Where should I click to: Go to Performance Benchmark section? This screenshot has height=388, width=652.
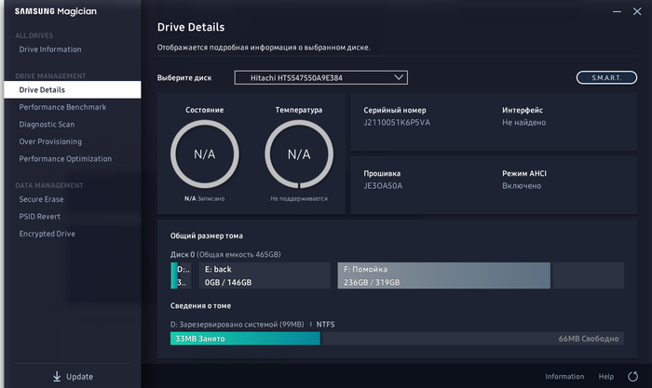62,107
